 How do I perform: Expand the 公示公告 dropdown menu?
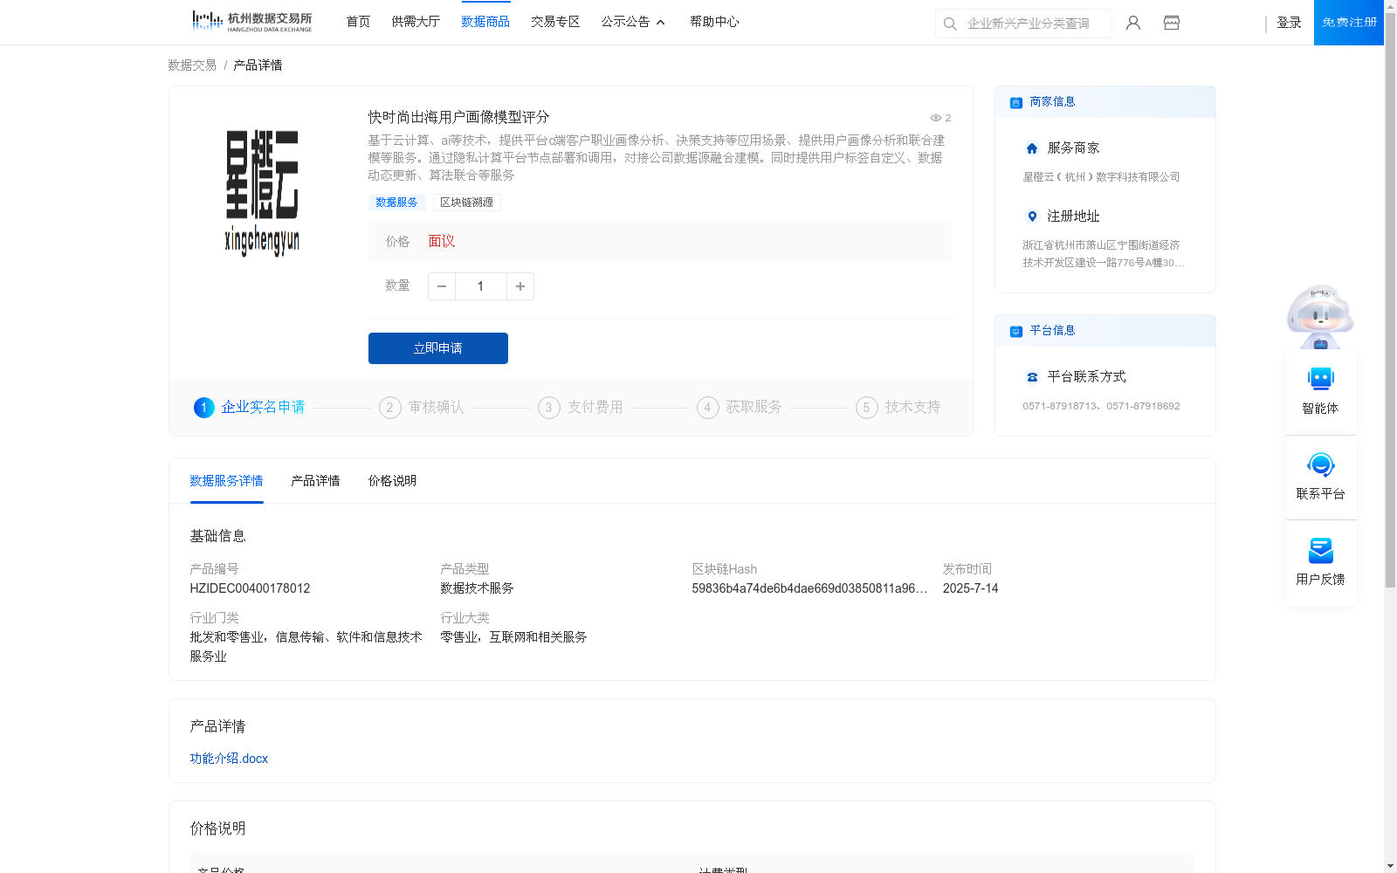click(633, 22)
